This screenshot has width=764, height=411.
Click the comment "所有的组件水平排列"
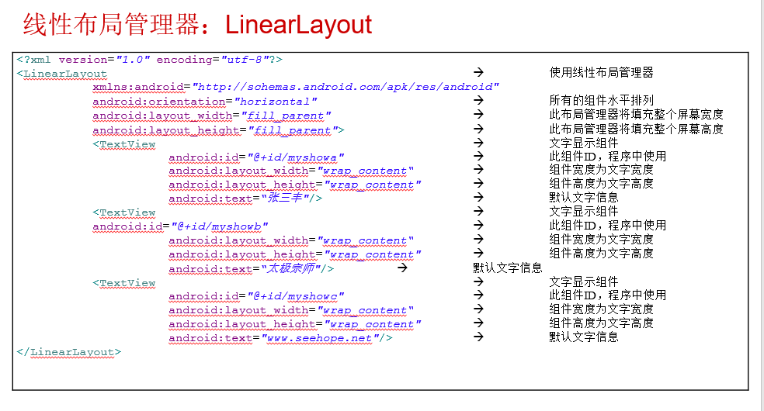601,100
